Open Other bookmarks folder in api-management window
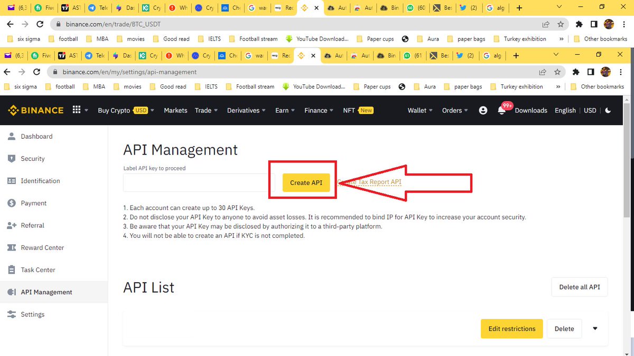Image resolution: width=634 pixels, height=356 pixels. pyautogui.click(x=598, y=86)
